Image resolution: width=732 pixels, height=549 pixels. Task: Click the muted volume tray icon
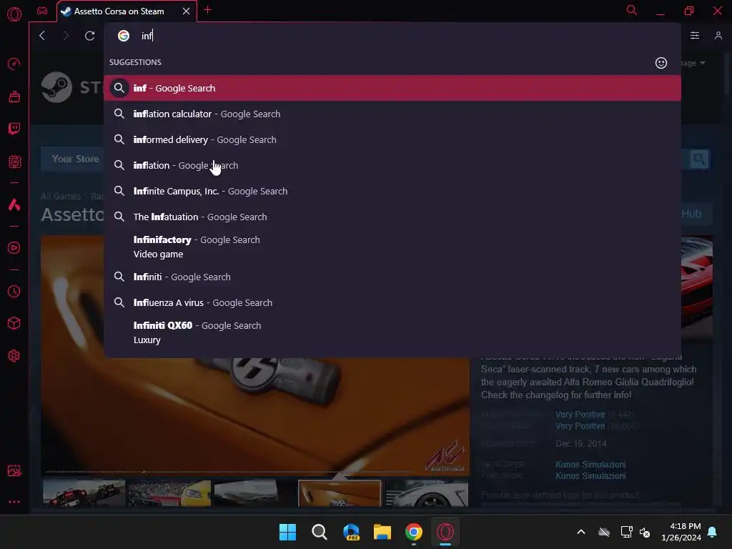pyautogui.click(x=645, y=532)
